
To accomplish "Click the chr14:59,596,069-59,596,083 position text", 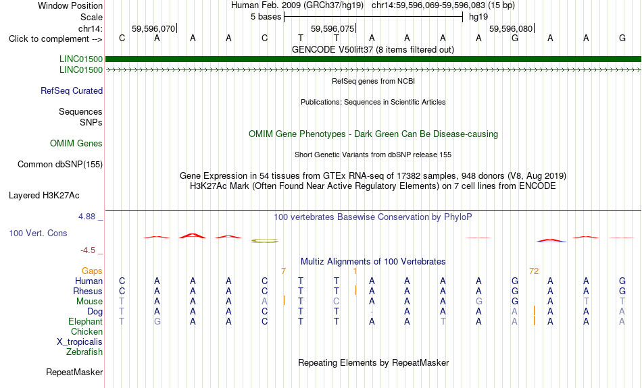I will coord(428,5).
